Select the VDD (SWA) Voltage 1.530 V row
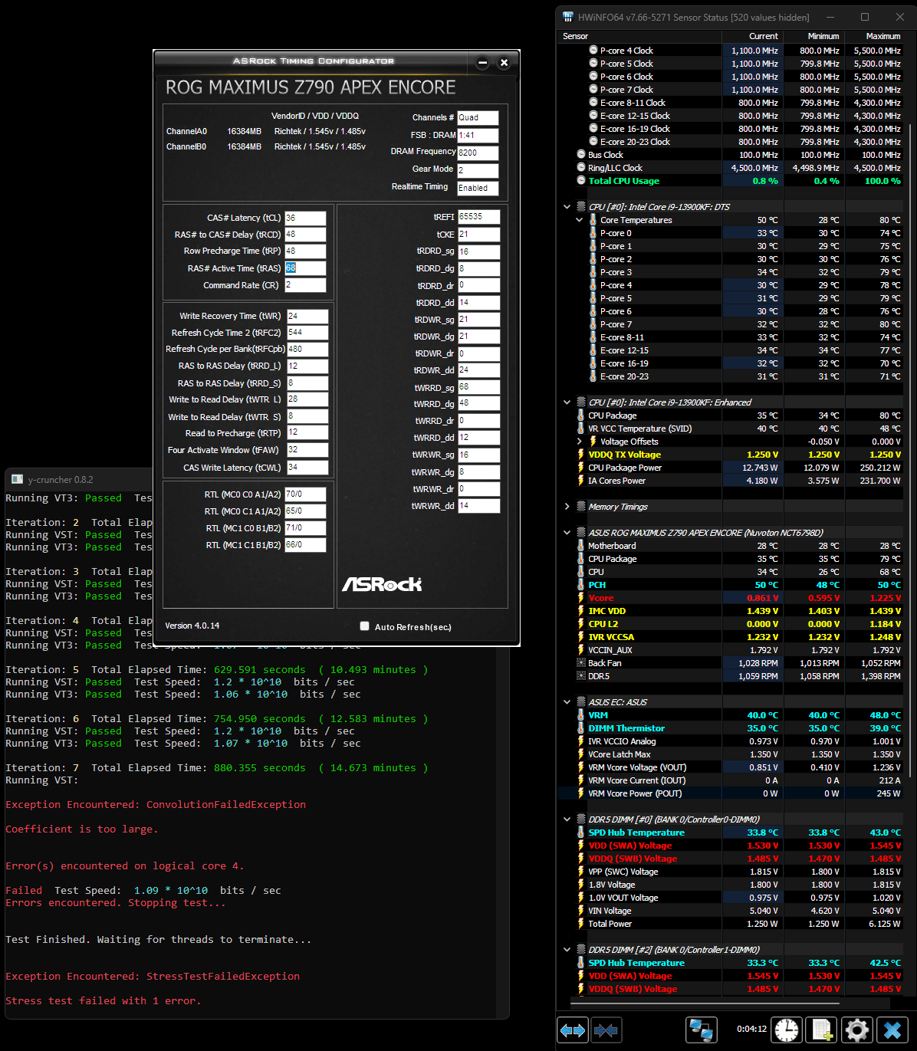 731,846
